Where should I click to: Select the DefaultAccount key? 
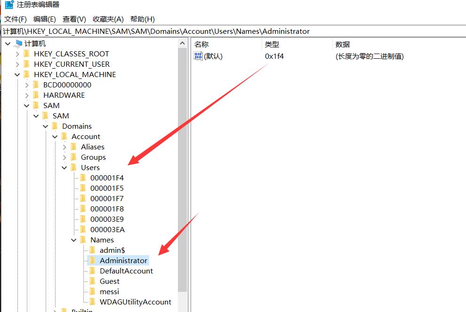coord(126,271)
